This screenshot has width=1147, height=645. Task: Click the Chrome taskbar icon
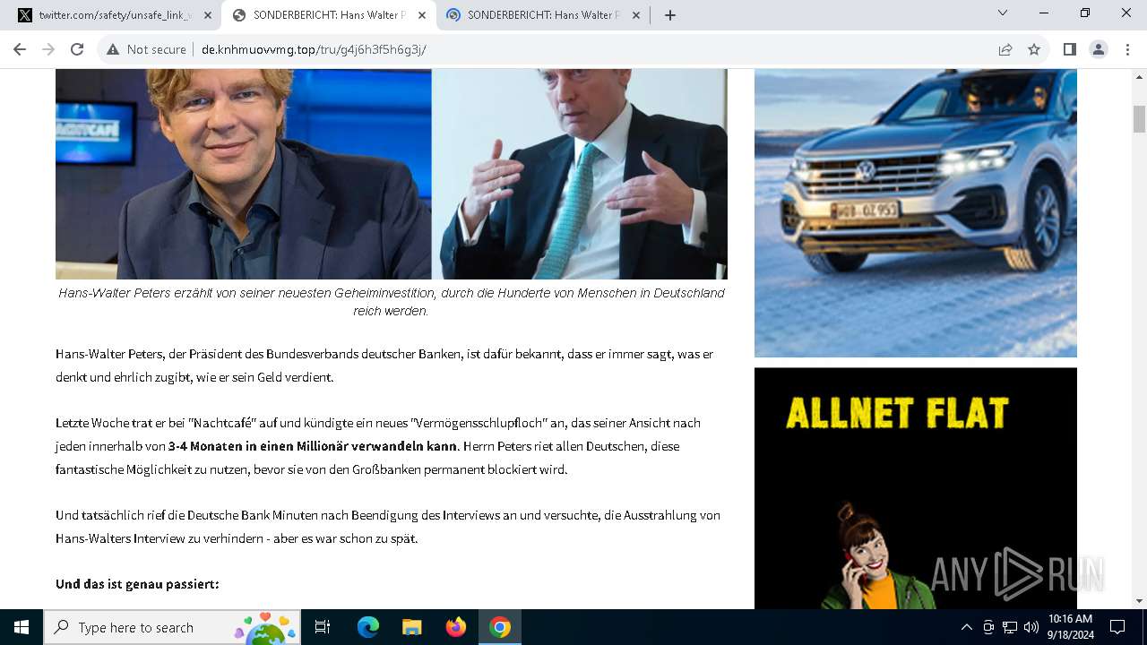pos(500,627)
